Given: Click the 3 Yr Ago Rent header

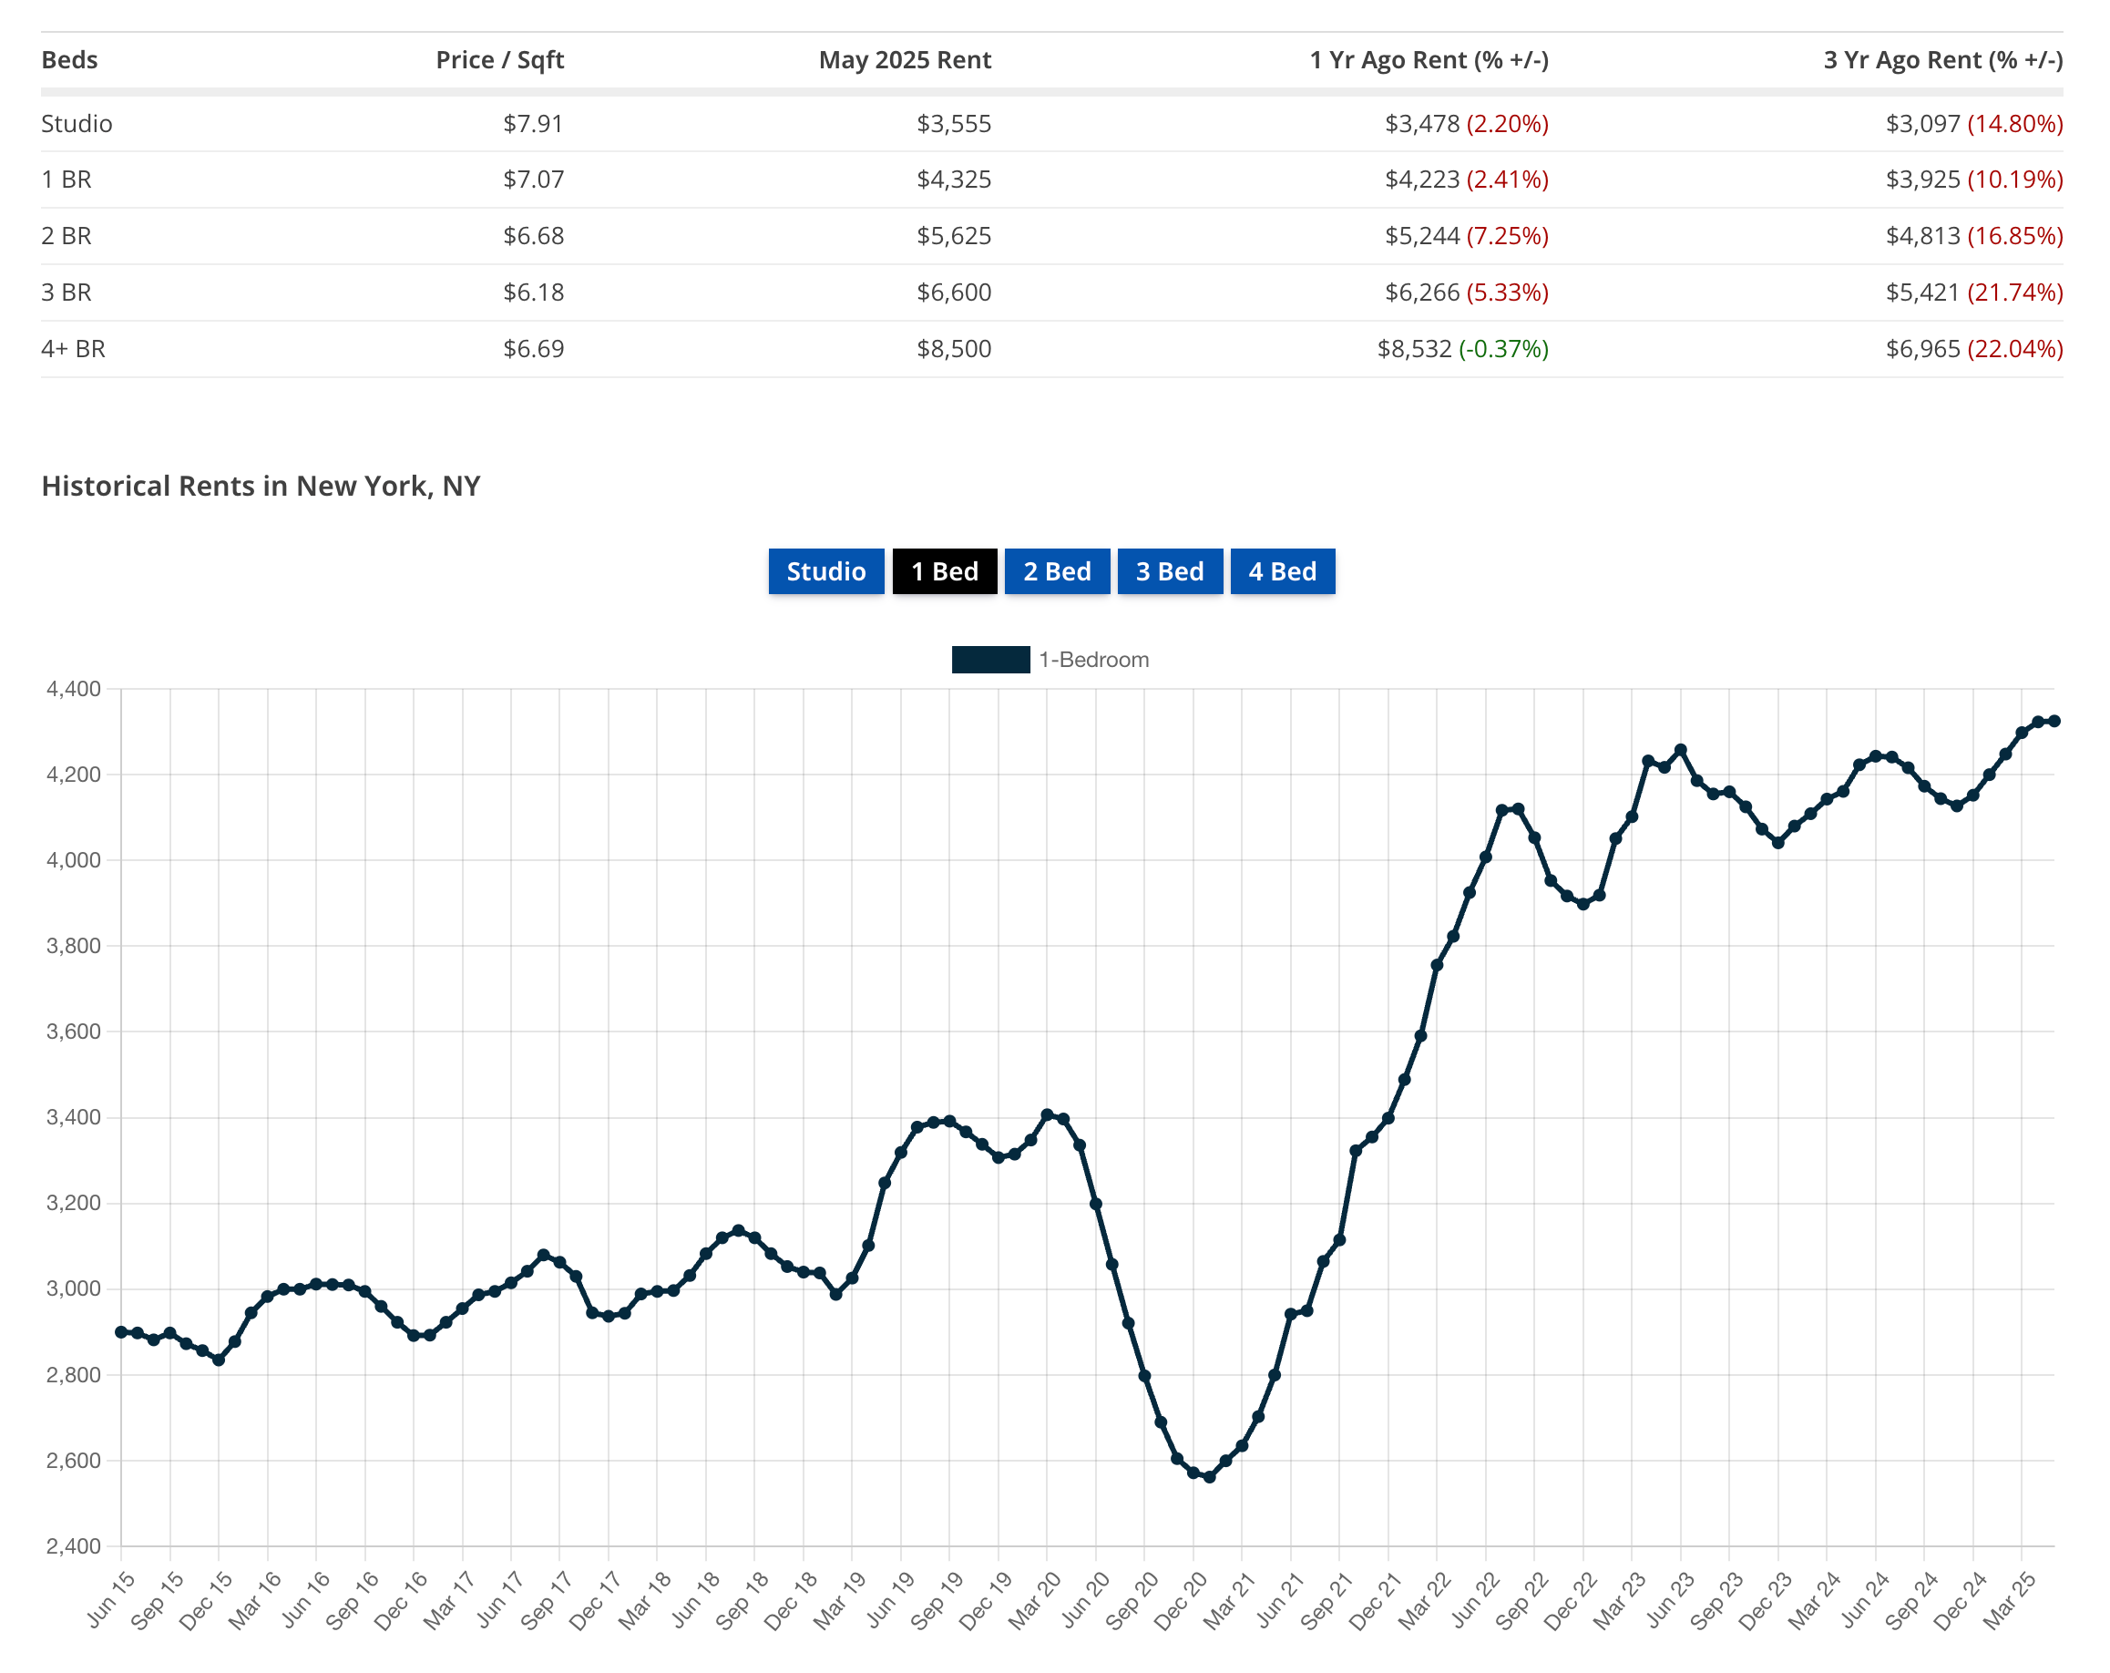Looking at the screenshot, I should 1942,60.
